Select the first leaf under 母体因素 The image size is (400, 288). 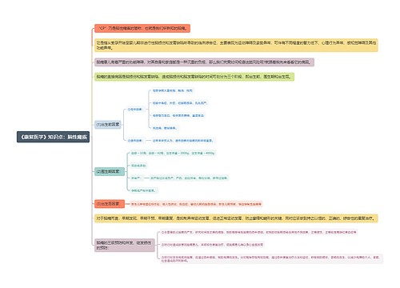tap(172, 90)
